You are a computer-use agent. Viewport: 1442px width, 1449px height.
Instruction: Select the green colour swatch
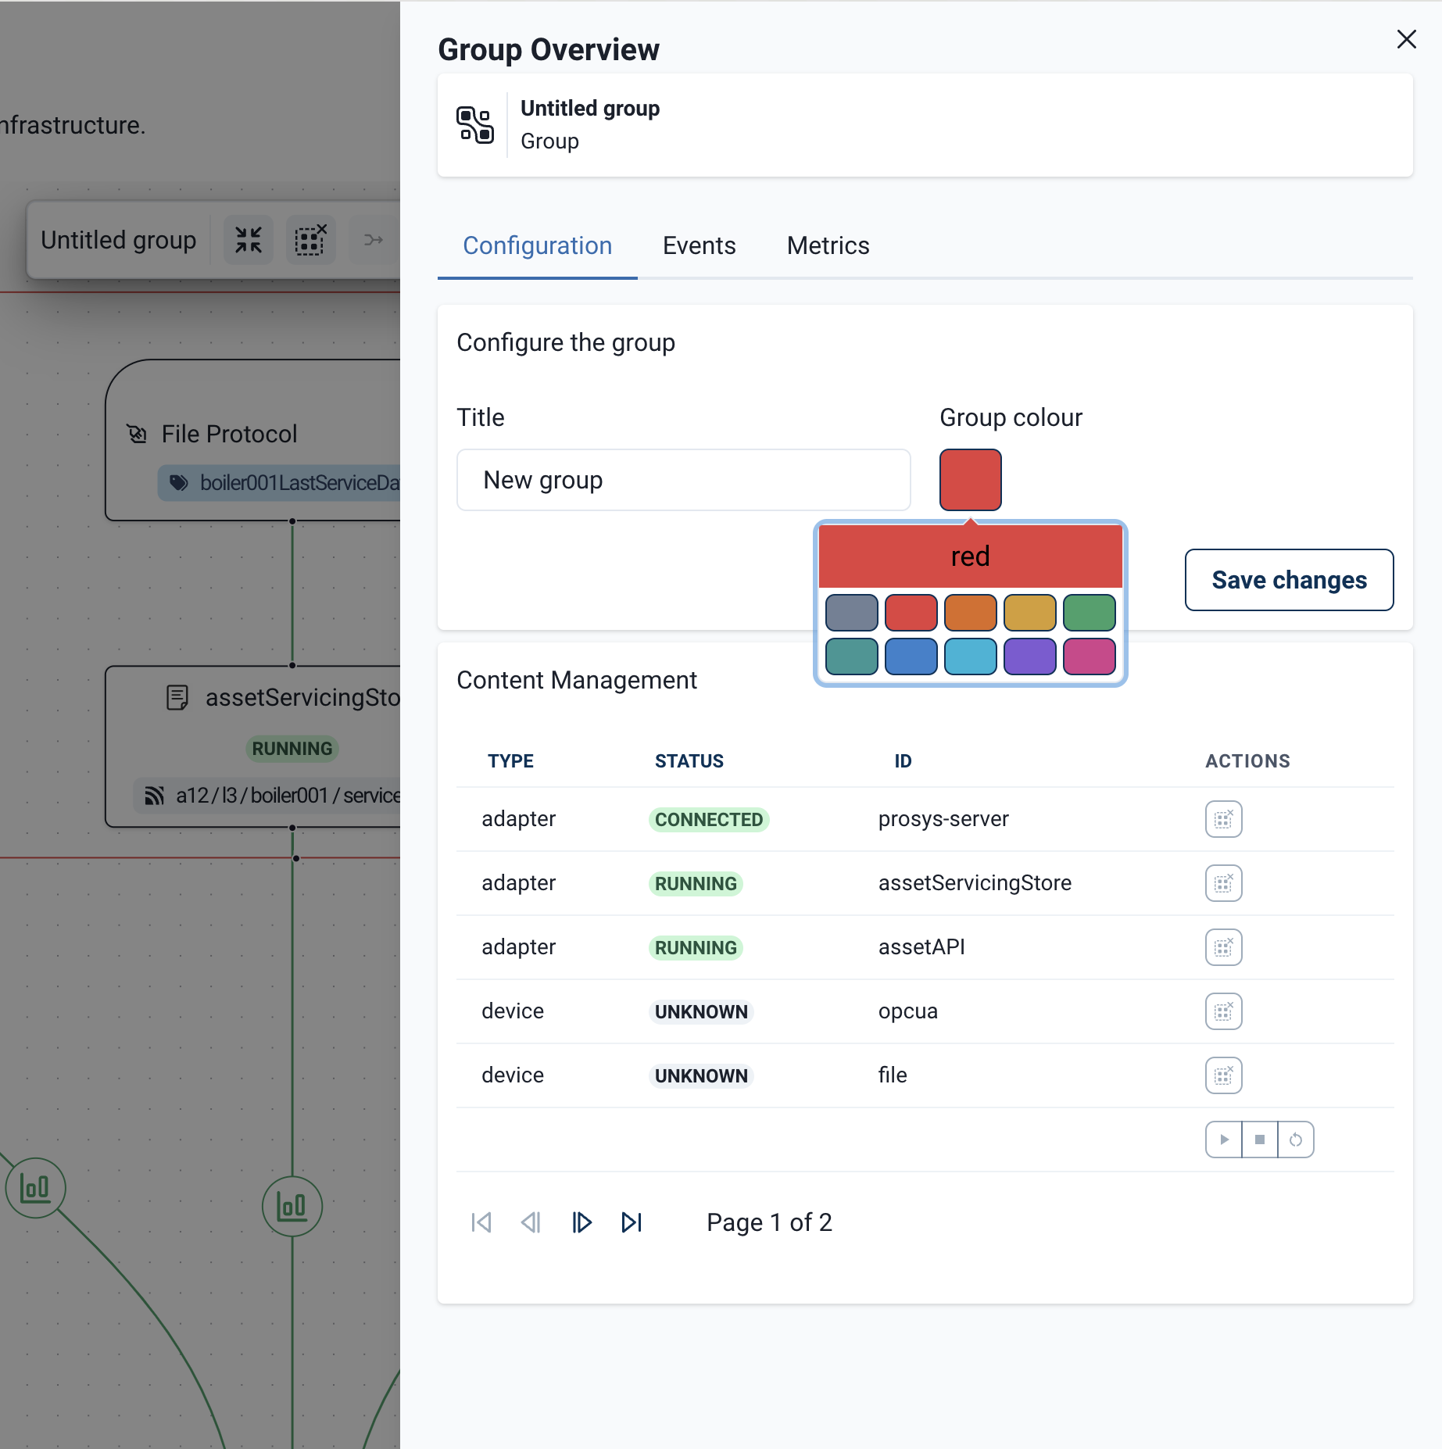[x=1089, y=612]
